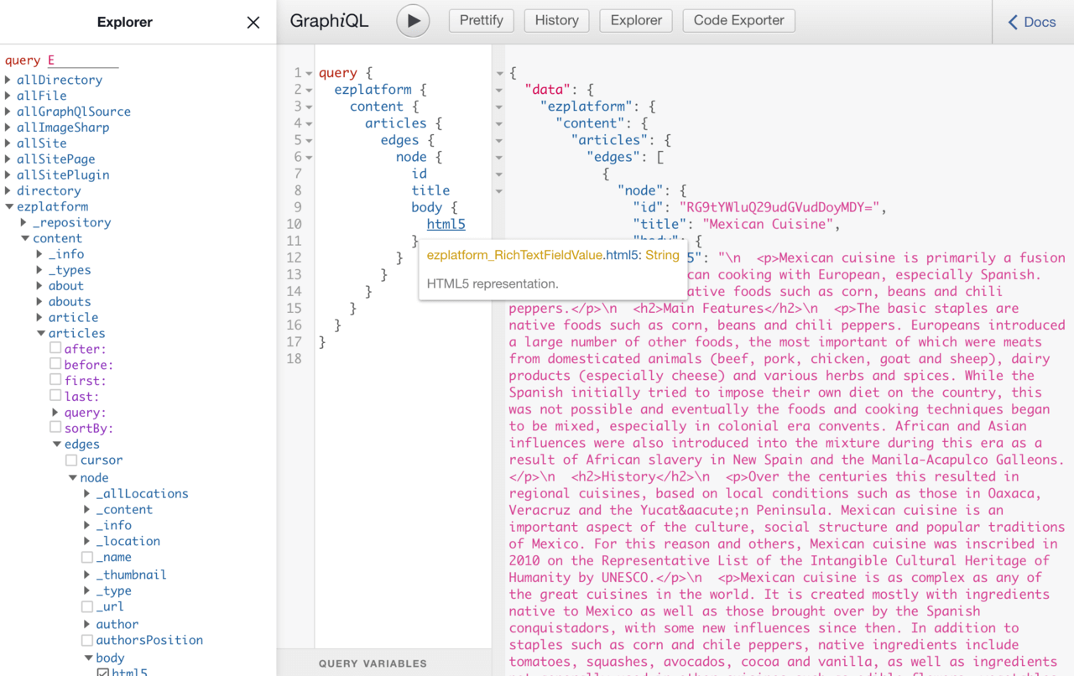1074x676 pixels.
Task: Fold the query block at line 1
Action: point(309,74)
